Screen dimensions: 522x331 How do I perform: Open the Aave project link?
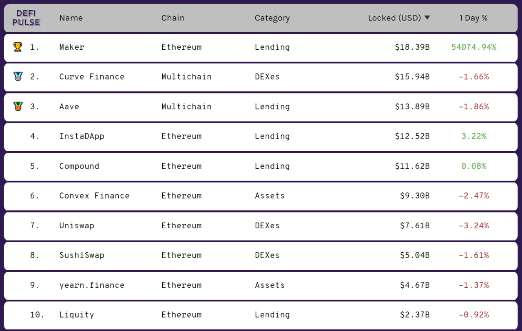69,106
